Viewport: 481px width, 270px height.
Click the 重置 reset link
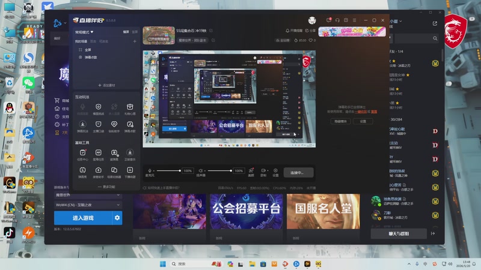tap(374, 112)
